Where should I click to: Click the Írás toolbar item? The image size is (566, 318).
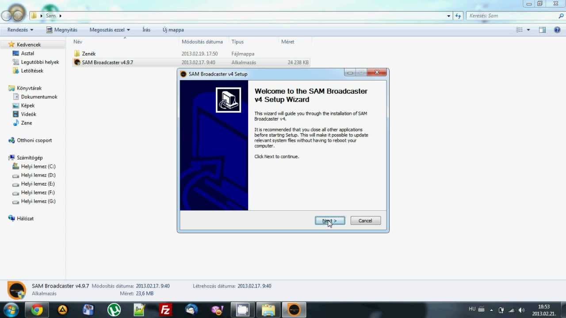146,30
